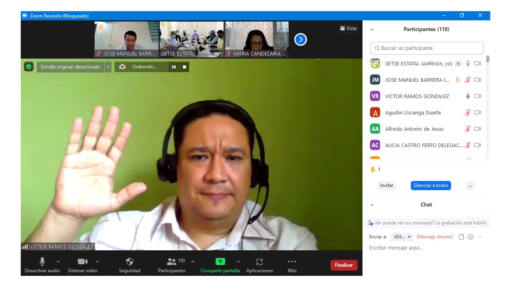Image resolution: width=511 pixels, height=287 pixels.
Task: End meeting with Finalizar button
Action: (x=344, y=265)
